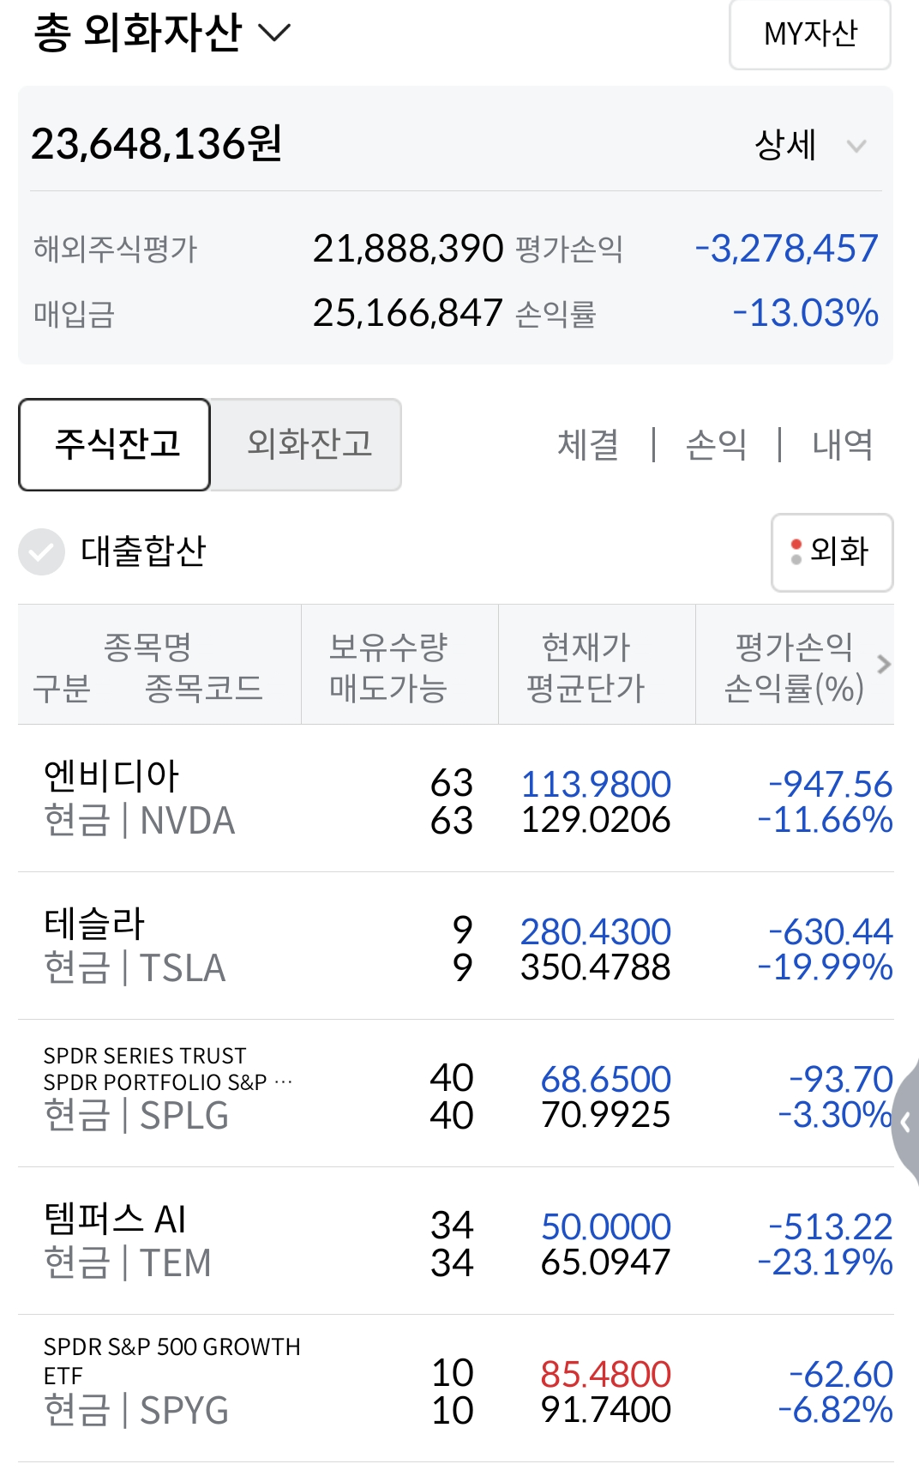Screen dimensions: 919x1476
Task: Click NVDA current price 113.9800
Action: click(x=596, y=784)
